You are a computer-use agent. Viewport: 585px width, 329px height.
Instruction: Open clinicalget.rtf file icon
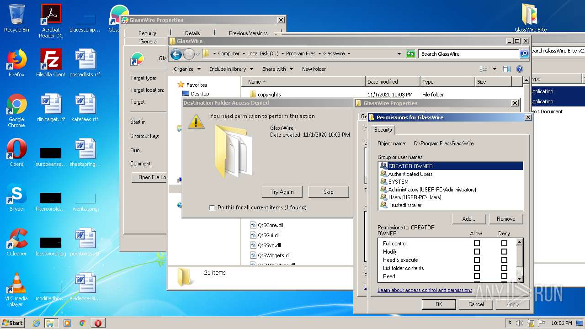[51, 108]
